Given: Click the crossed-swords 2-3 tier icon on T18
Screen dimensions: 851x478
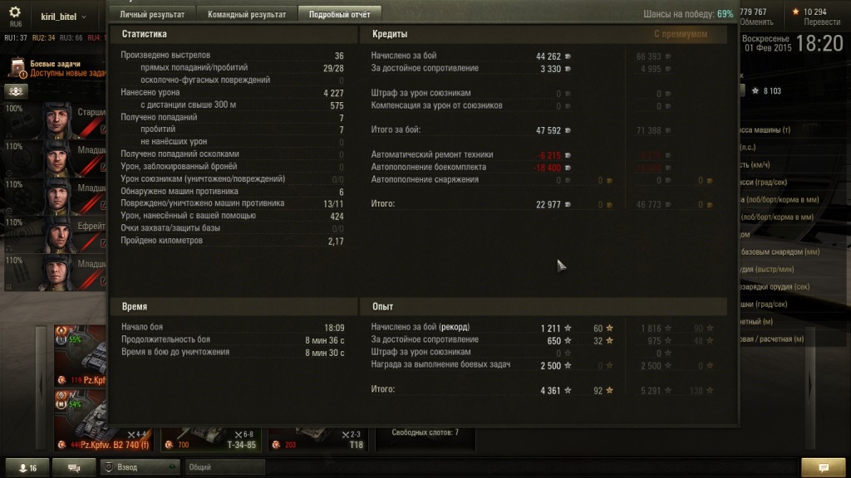Looking at the screenshot, I should coord(345,434).
